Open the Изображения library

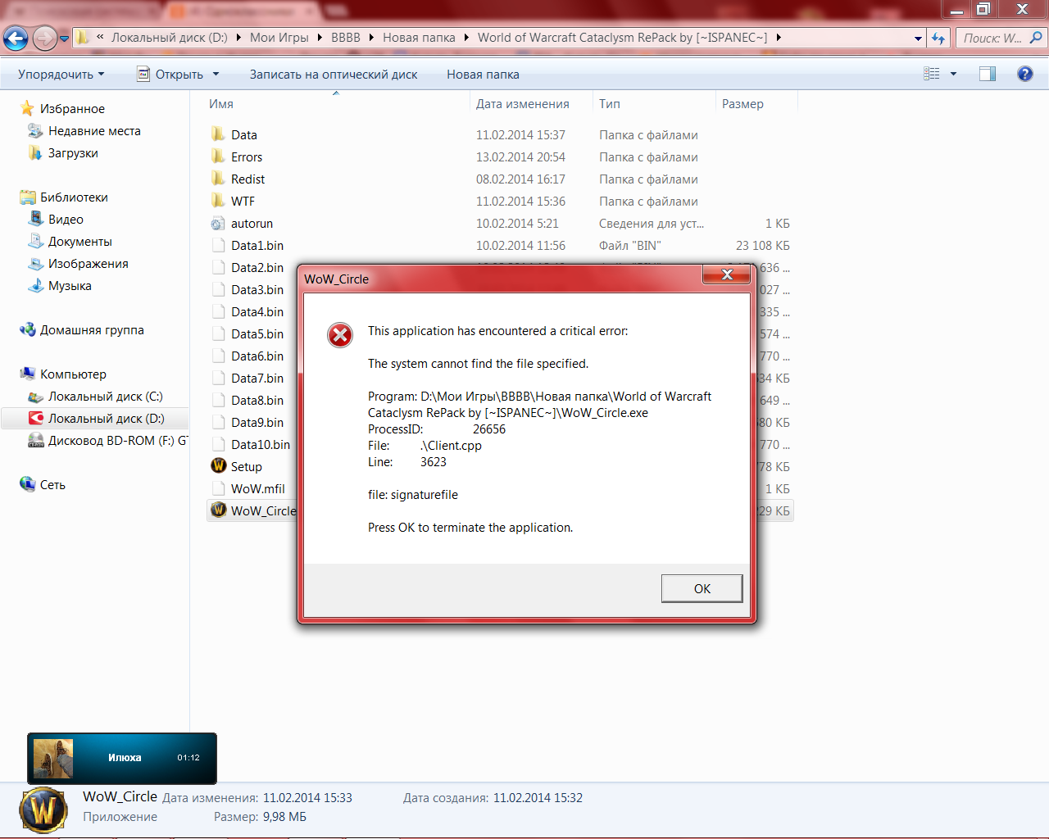(78, 263)
